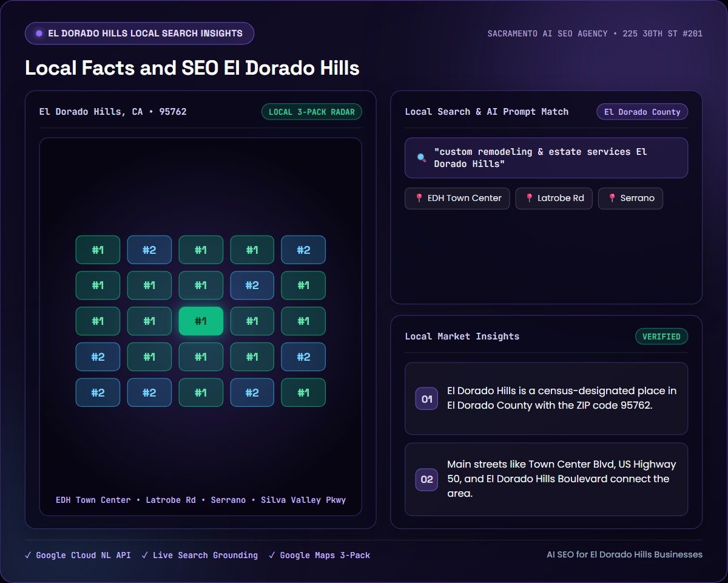Click the radar caption listing Silva Valley Pkwy
This screenshot has height=583, width=728.
pos(201,500)
